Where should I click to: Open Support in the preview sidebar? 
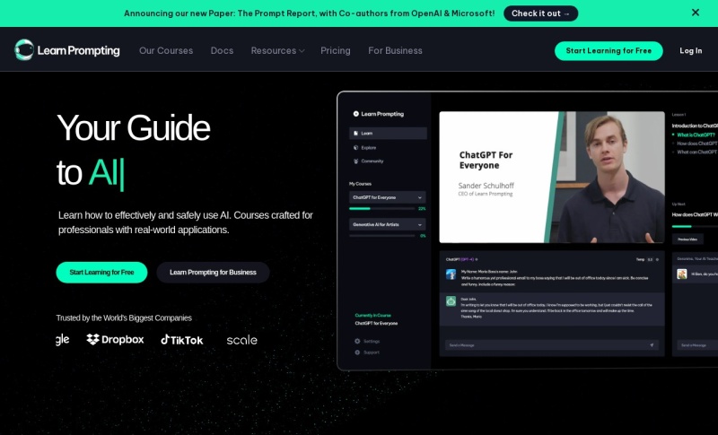pyautogui.click(x=367, y=352)
